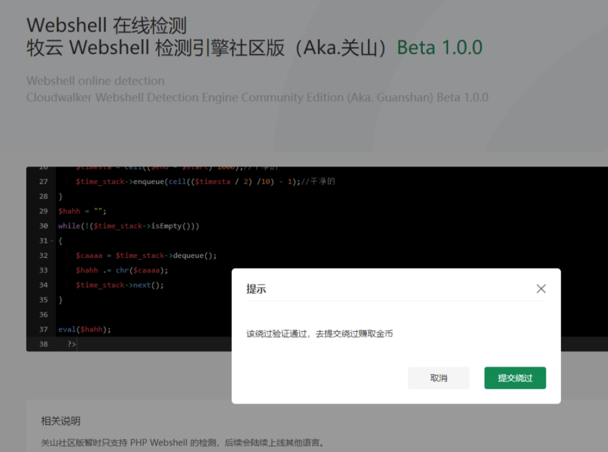Click the $time_stack->enqueue line
608x452 pixels.
tap(205, 181)
